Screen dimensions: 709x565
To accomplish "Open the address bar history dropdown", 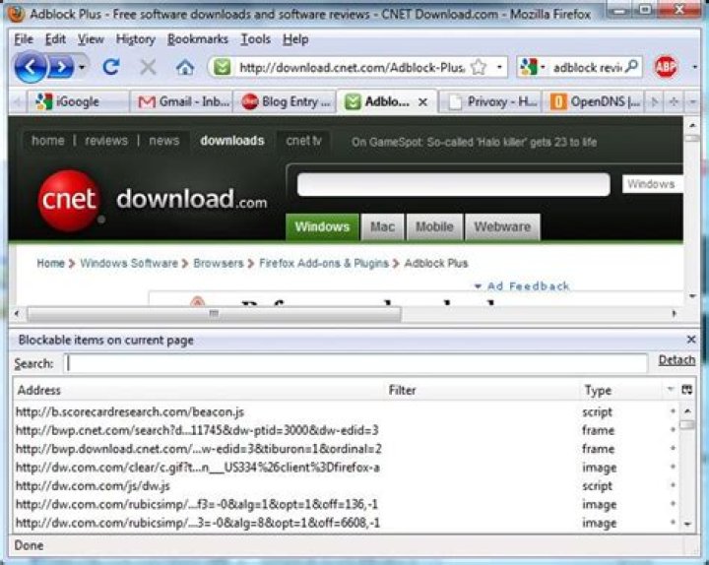I will 499,67.
